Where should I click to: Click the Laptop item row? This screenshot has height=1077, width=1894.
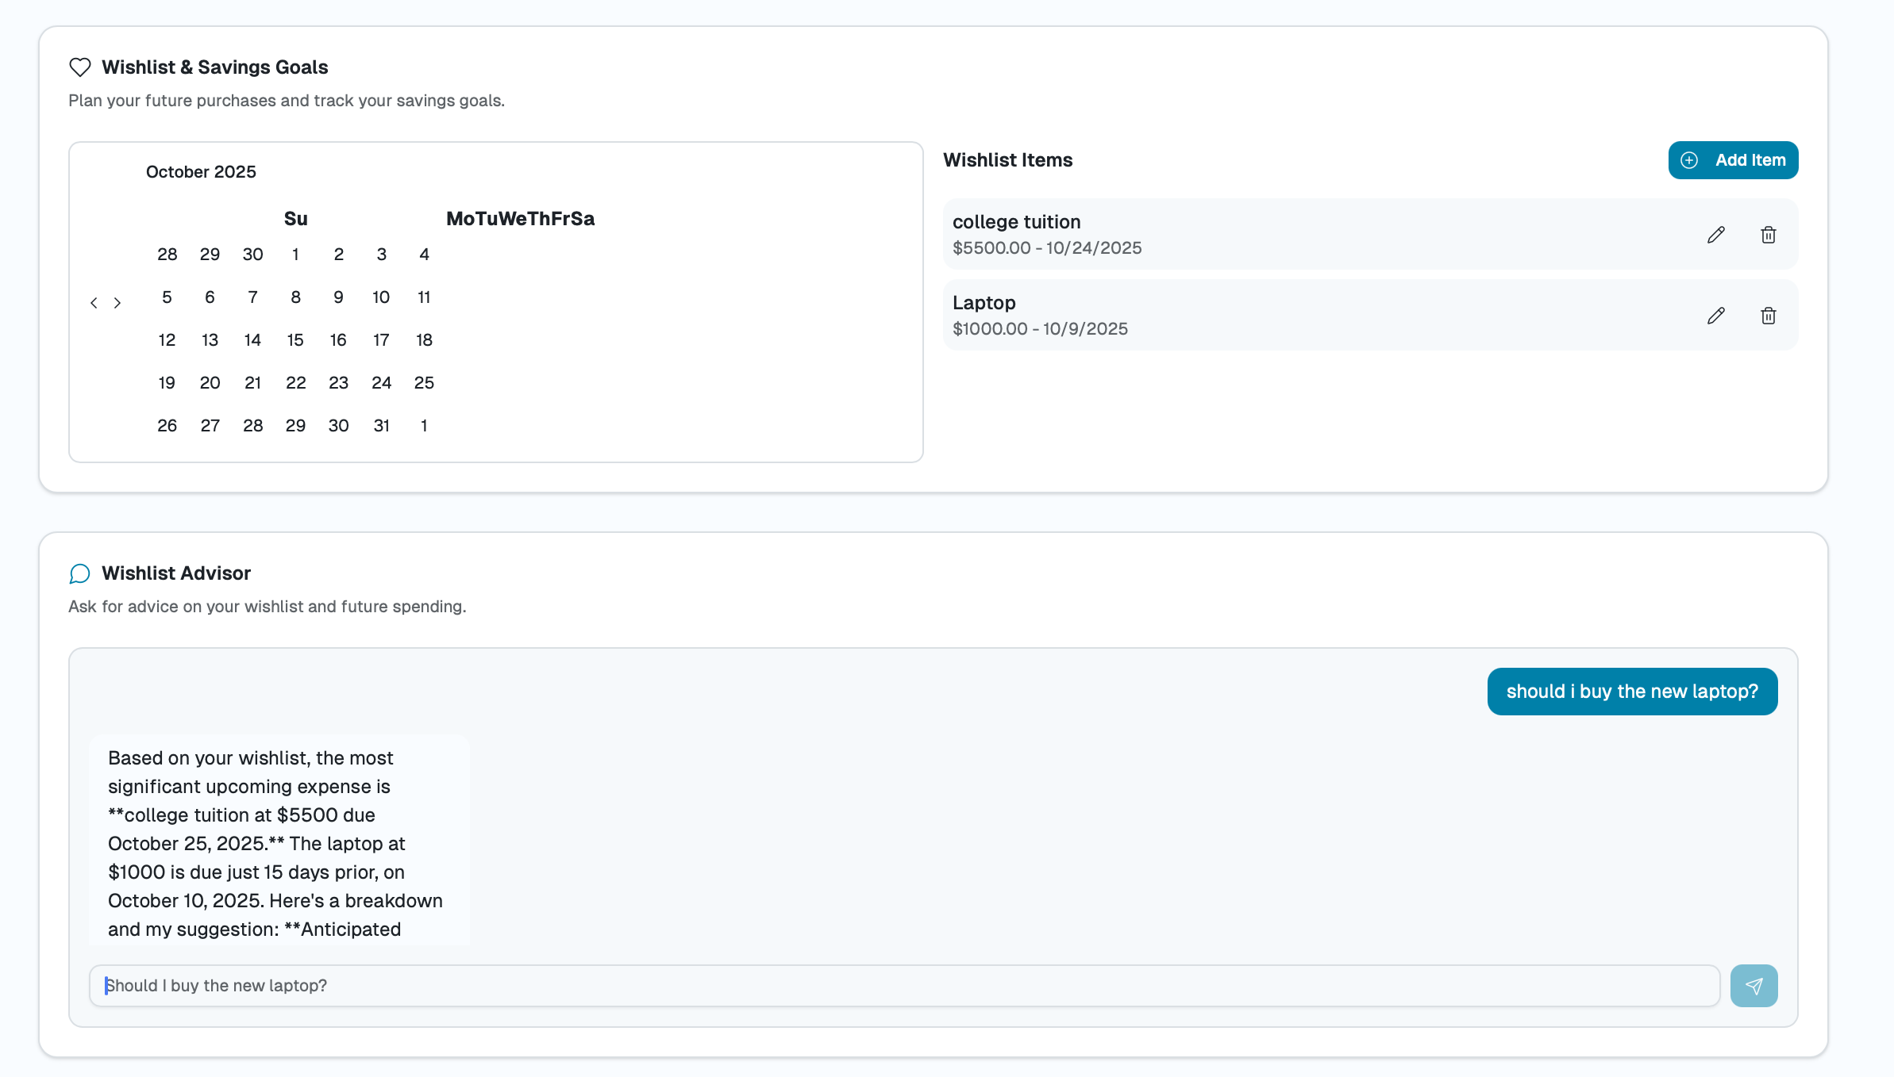click(1270, 316)
